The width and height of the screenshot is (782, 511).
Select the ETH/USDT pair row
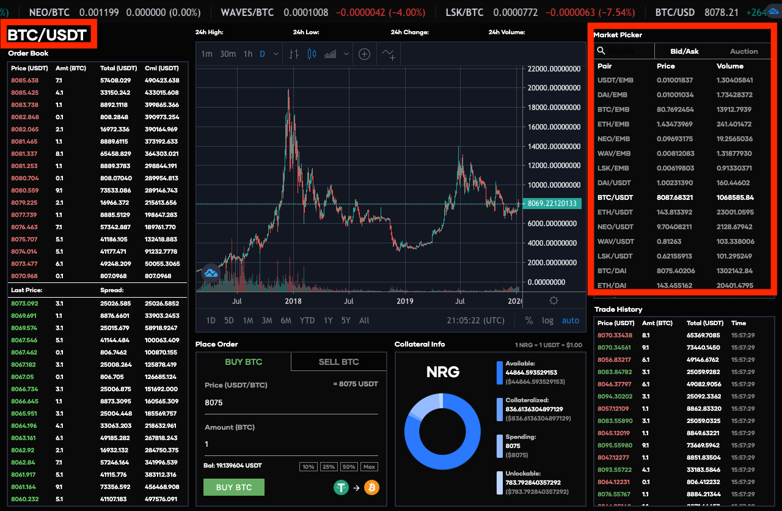click(682, 212)
